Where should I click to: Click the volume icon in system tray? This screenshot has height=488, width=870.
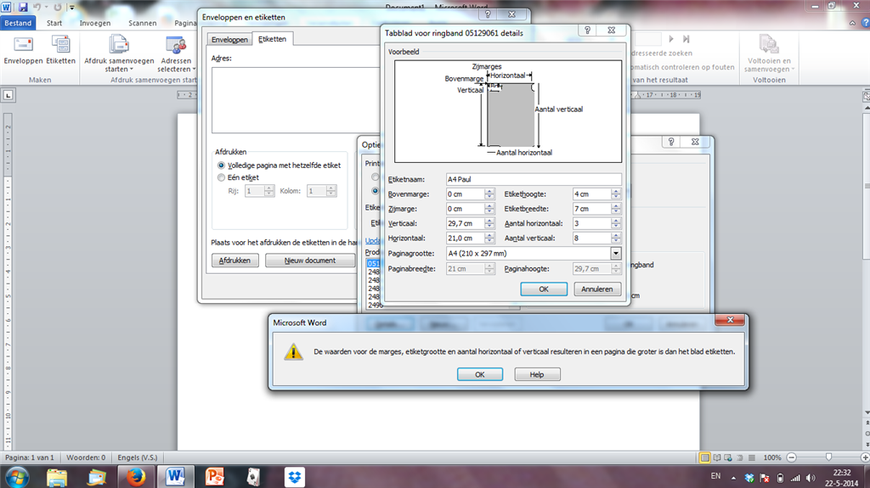coord(811,478)
